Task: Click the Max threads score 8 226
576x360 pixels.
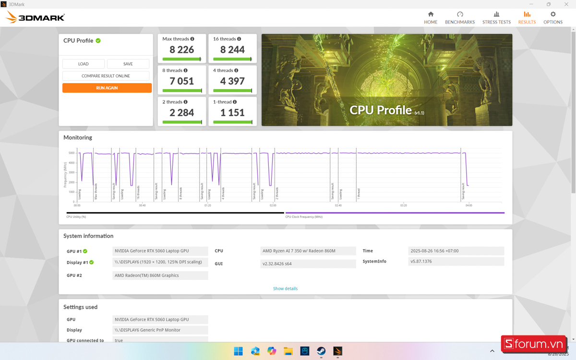Action: 182,49
